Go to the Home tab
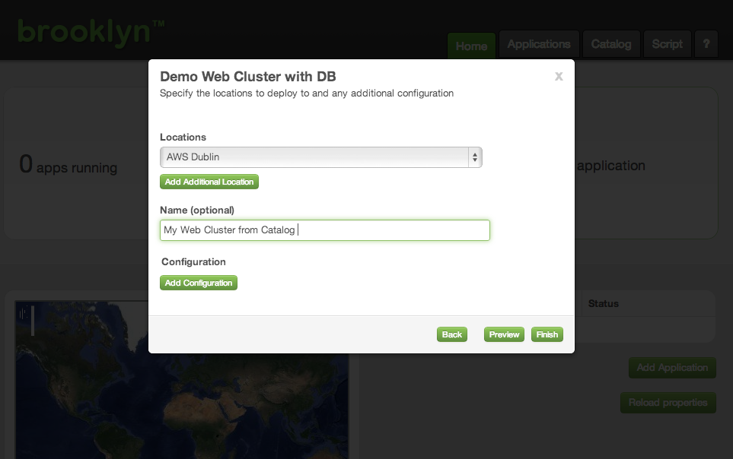The height and width of the screenshot is (459, 733). pyautogui.click(x=471, y=46)
